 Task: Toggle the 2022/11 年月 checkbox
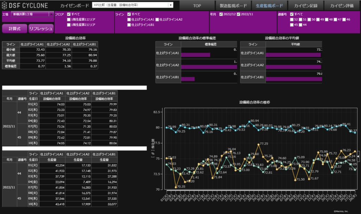point(239,14)
